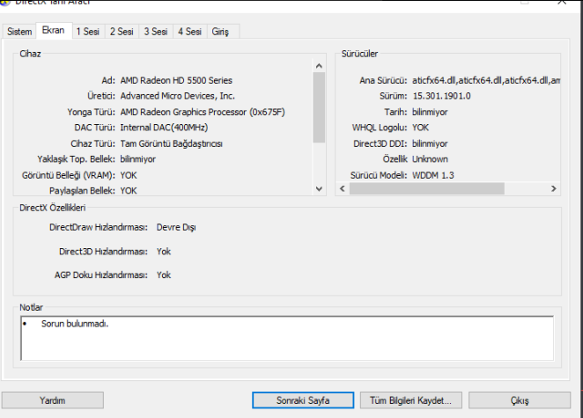
Task: Open the 2 Sesi tab
Action: pyautogui.click(x=122, y=32)
